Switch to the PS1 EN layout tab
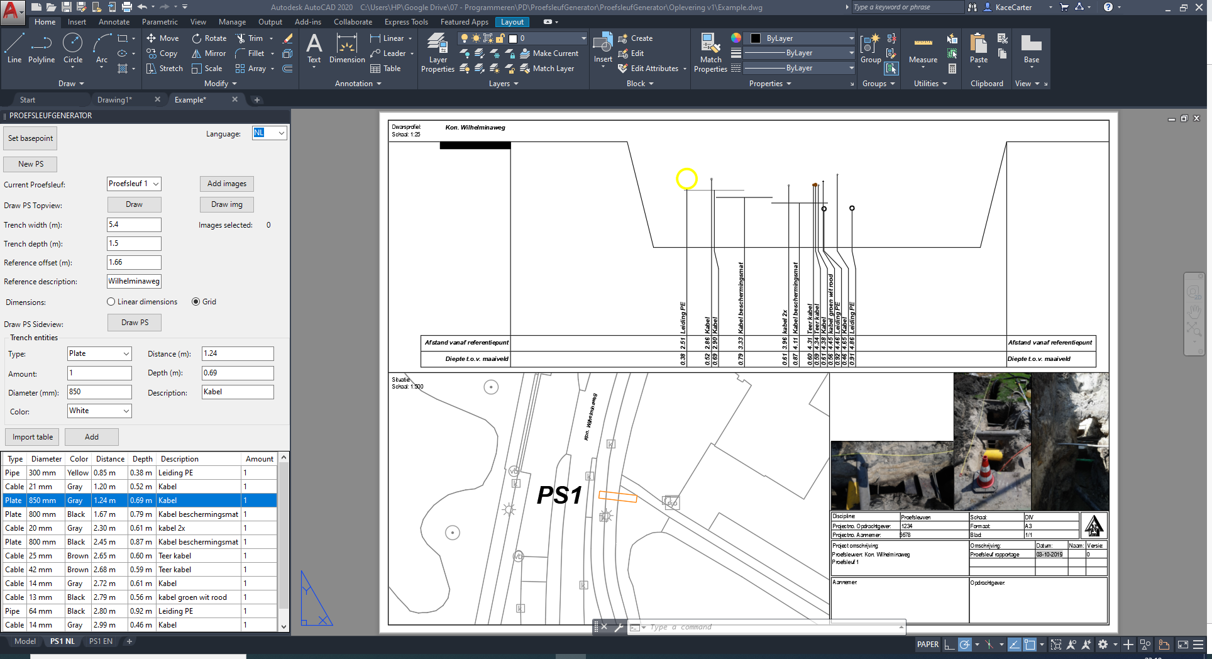Viewport: 1212px width, 659px height. coord(101,641)
